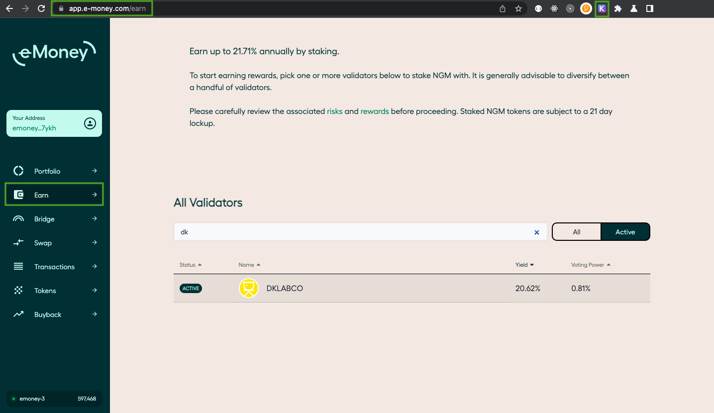Go to Swap in the sidebar
714x413 pixels.
pos(54,243)
